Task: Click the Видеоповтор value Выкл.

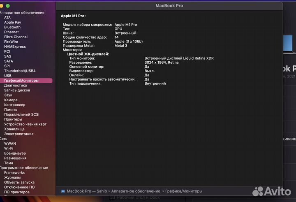Action: click(150, 71)
